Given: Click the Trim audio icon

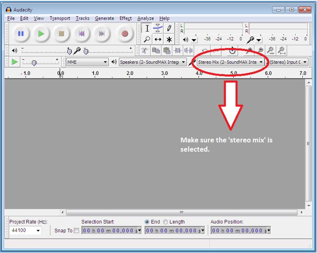Looking at the screenshot, I should pyautogui.click(x=178, y=51).
